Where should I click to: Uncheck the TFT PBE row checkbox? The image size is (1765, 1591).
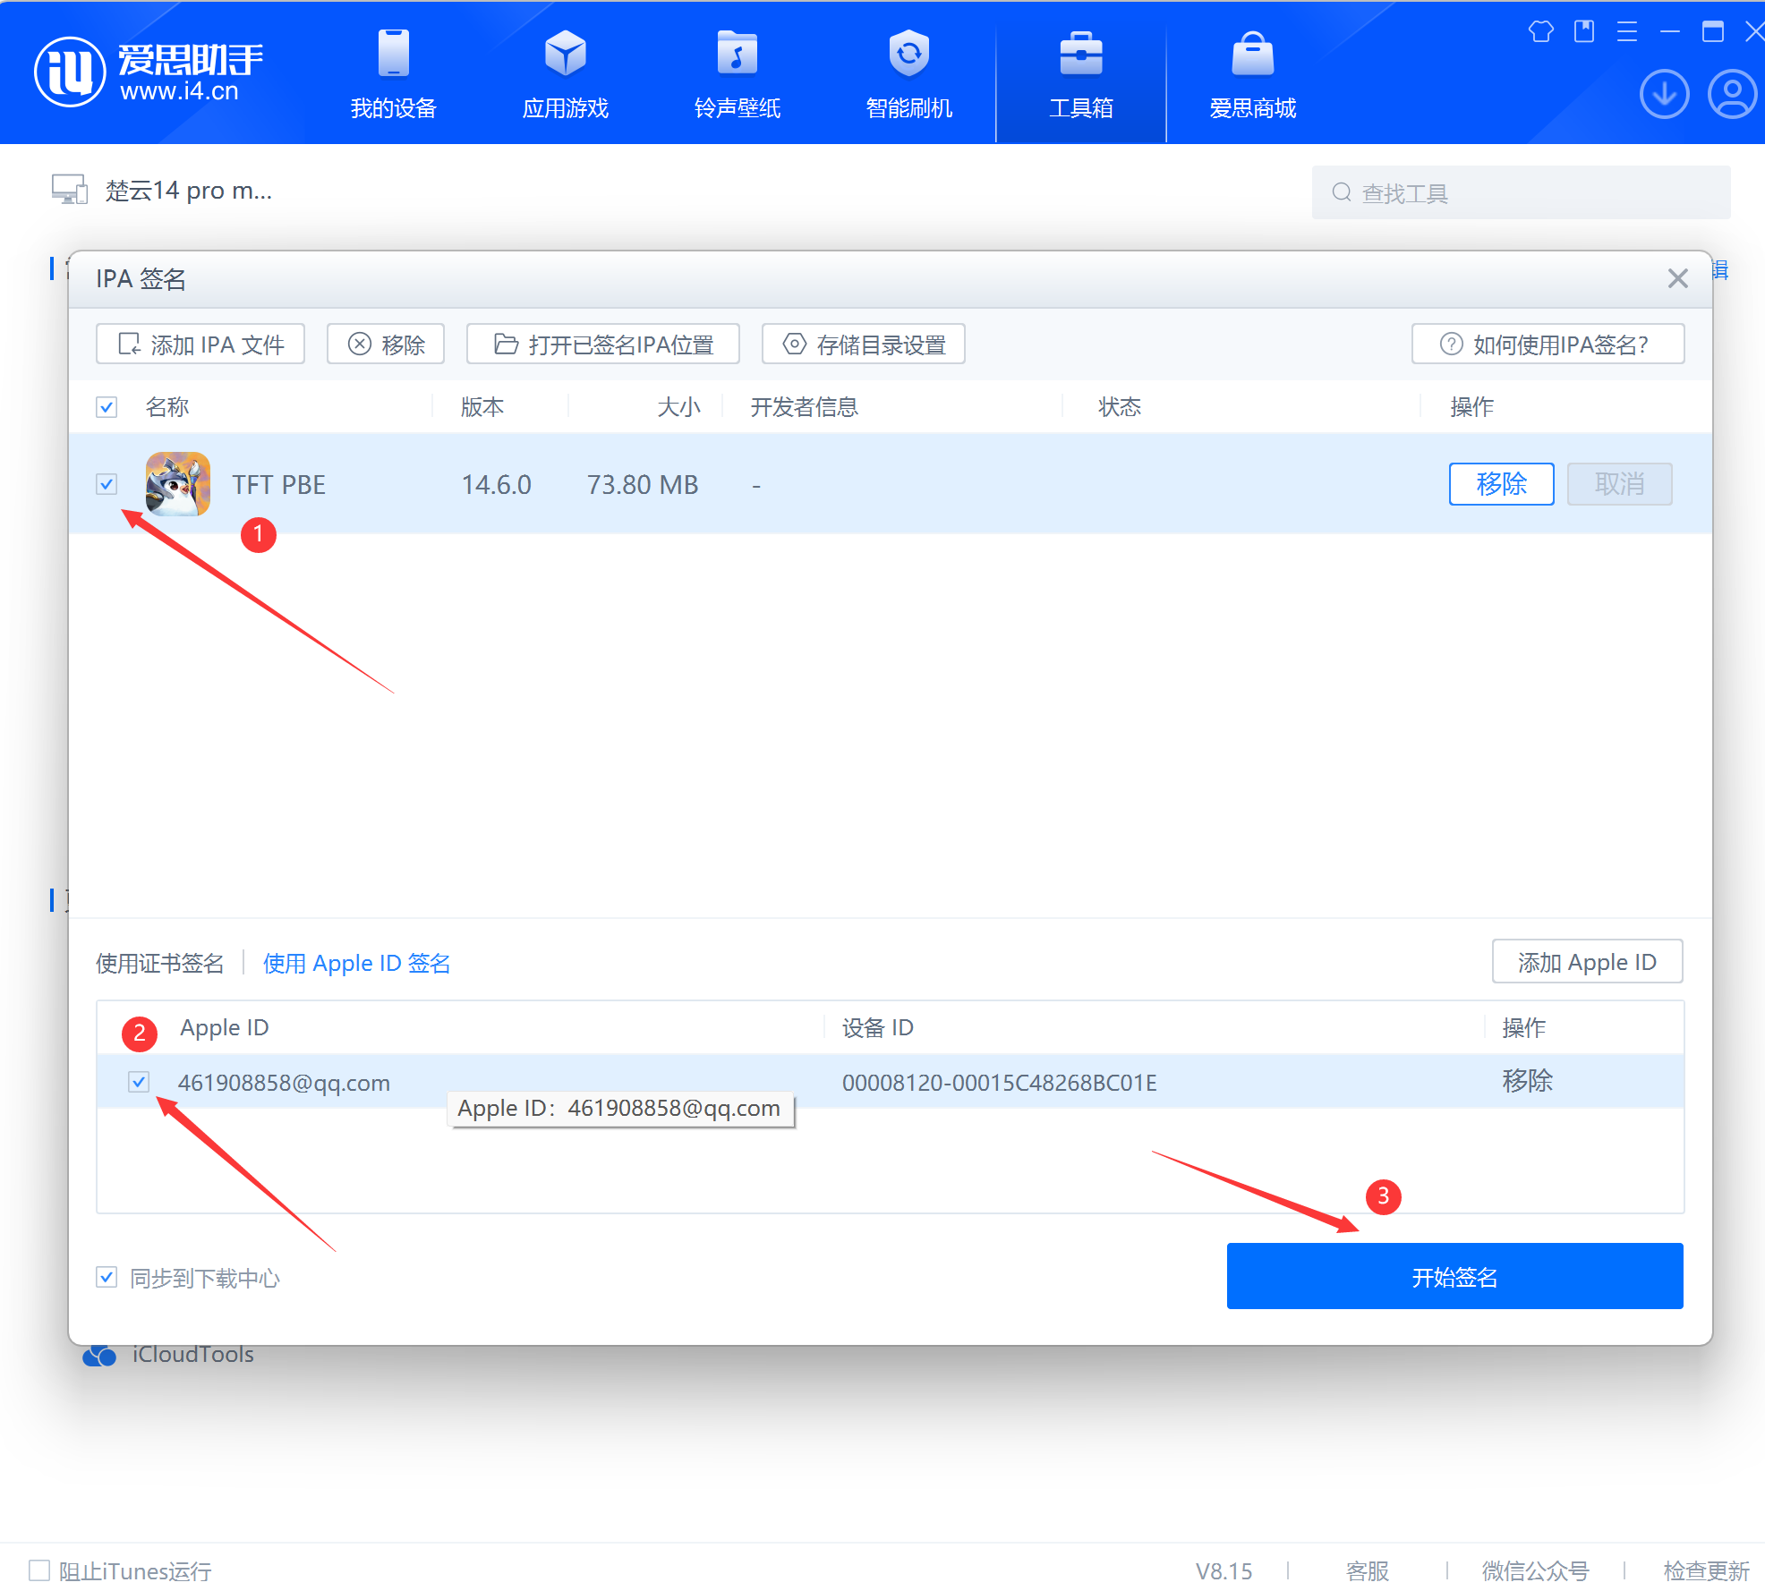tap(107, 484)
